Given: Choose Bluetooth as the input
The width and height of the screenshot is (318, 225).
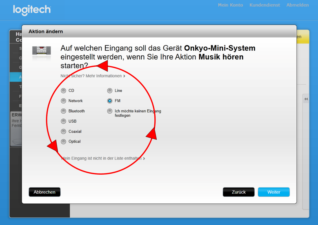Looking at the screenshot, I should 63,111.
